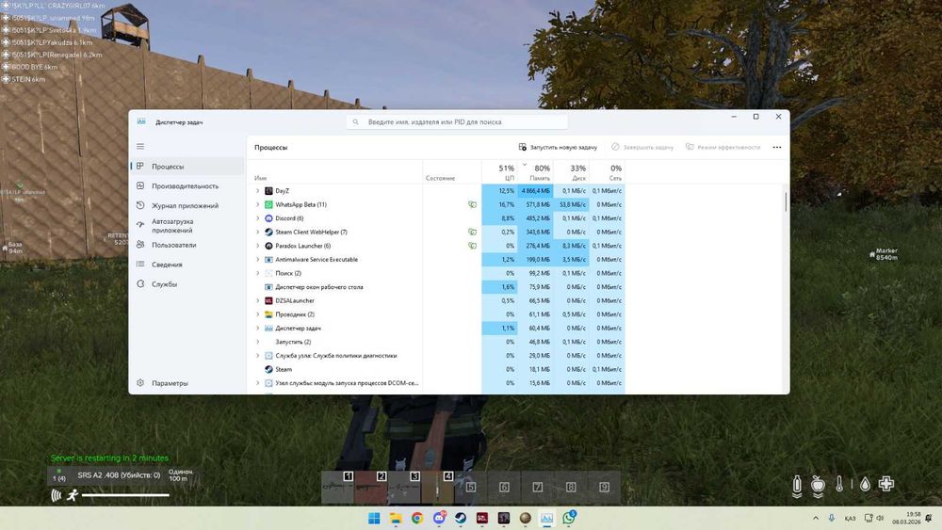Open the DZSALauncher taskbar icon
Viewport: 942px width, 530px height.
[481, 518]
